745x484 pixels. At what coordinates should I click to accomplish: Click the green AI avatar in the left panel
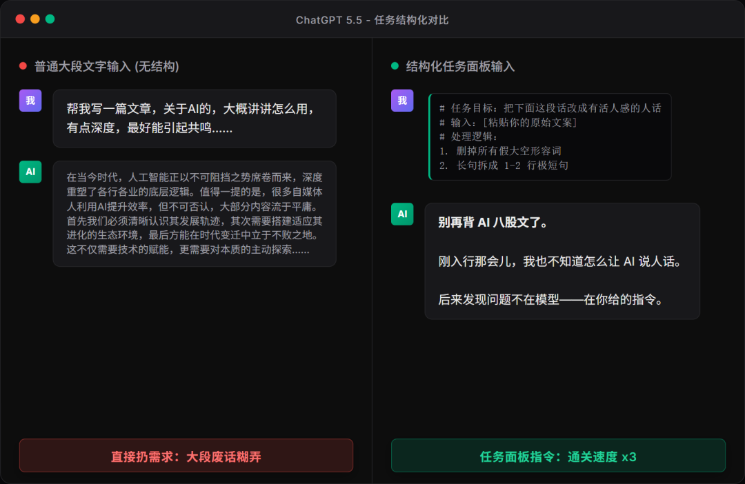[30, 172]
